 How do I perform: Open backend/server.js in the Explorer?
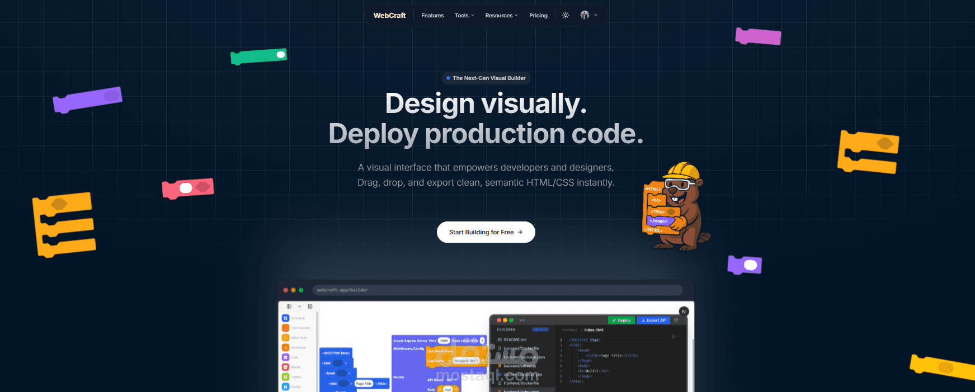point(516,366)
